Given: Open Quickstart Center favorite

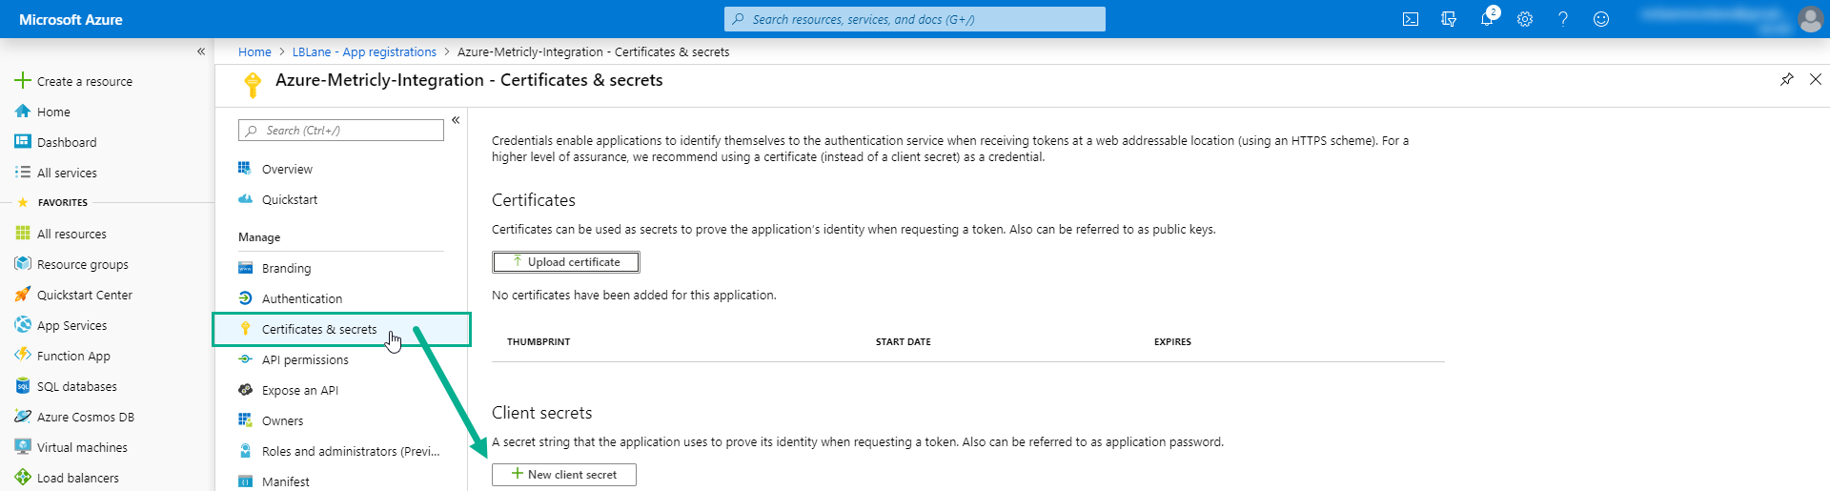Looking at the screenshot, I should point(84,295).
